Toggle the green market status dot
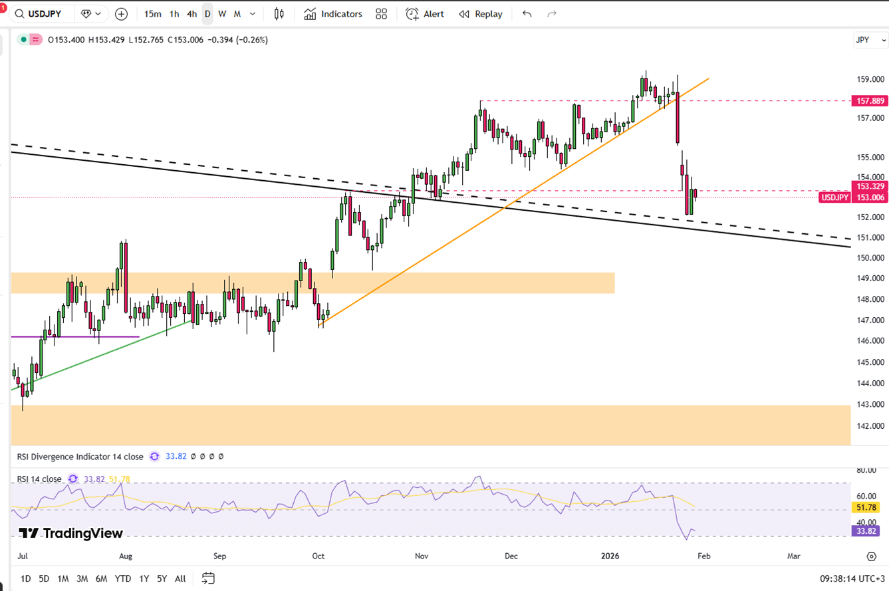 tap(24, 40)
